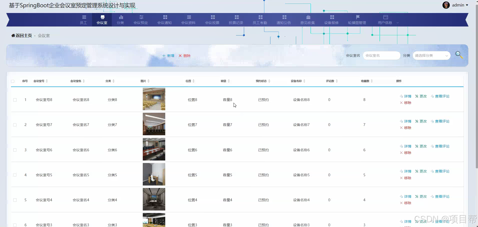Click 详情 for 会议室号4
This screenshot has height=227, width=478.
tap(405, 196)
